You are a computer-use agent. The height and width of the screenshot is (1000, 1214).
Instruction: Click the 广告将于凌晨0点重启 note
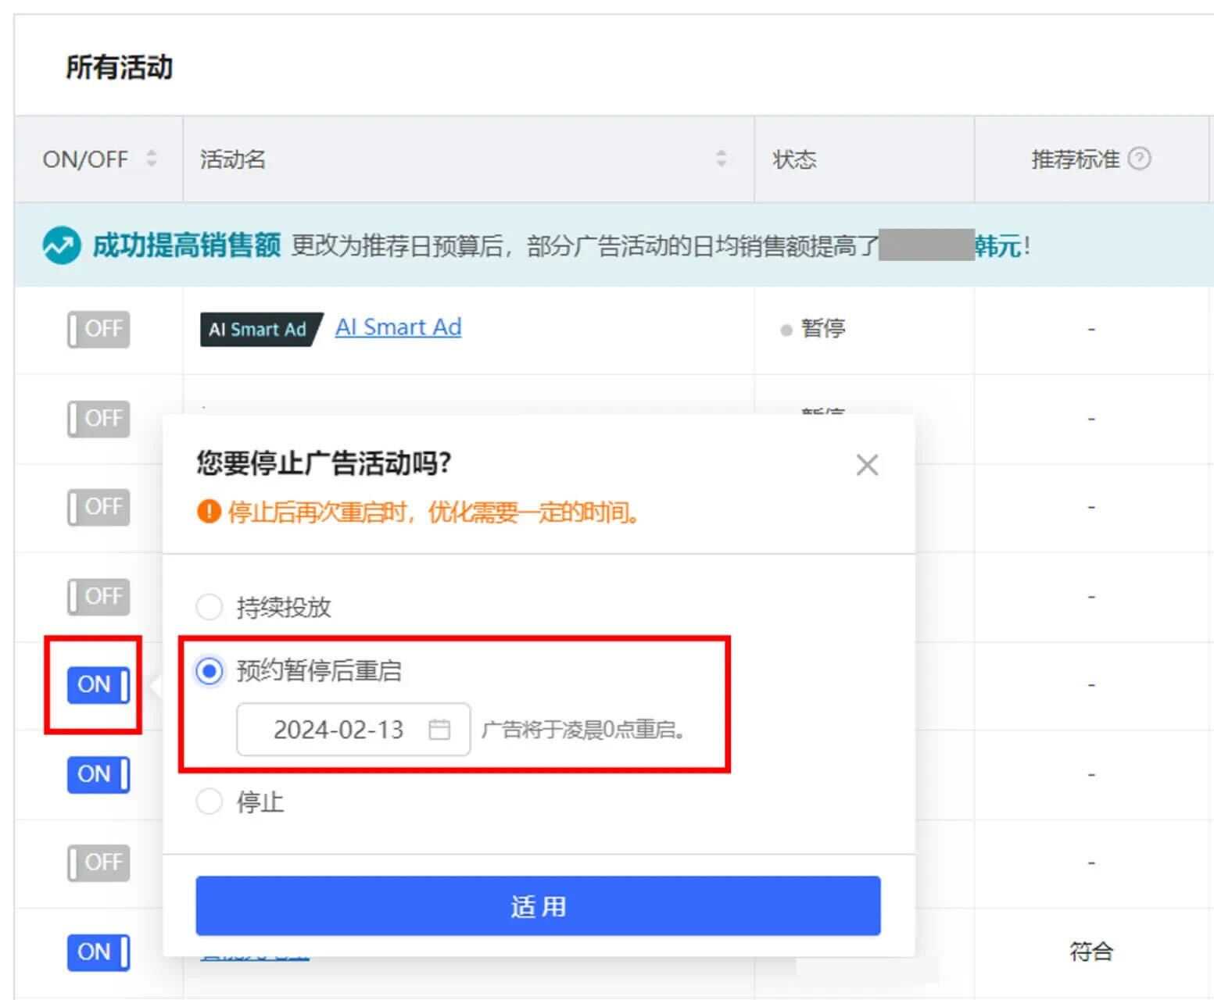(585, 730)
